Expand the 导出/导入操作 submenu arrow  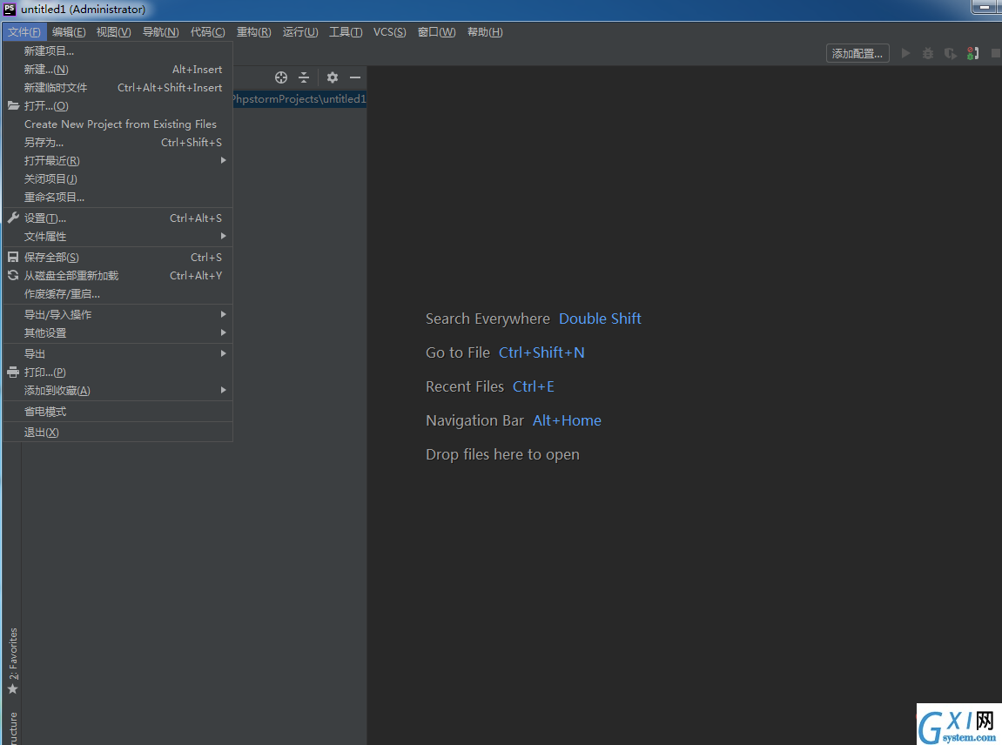coord(223,314)
